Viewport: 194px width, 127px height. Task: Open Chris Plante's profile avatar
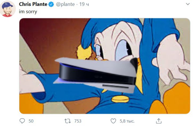pyautogui.click(x=8, y=9)
